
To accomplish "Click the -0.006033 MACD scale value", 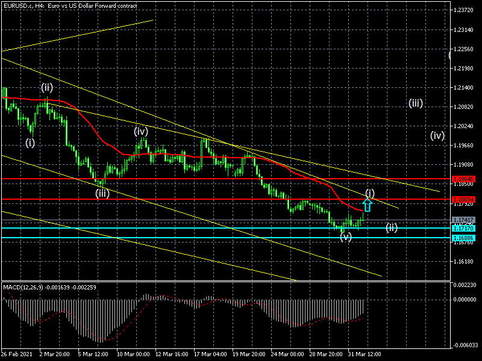I will pos(465,345).
